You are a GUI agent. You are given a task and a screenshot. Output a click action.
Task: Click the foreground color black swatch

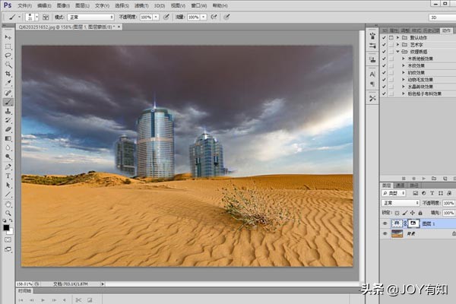(6, 227)
